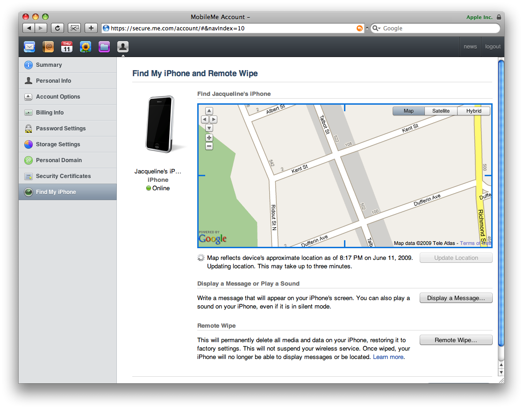523x409 pixels.
Task: Switch map to Satellite view
Action: pyautogui.click(x=441, y=111)
